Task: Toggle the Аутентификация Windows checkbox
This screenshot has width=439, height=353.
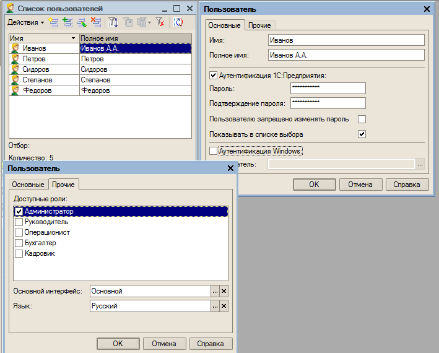Action: coord(214,150)
